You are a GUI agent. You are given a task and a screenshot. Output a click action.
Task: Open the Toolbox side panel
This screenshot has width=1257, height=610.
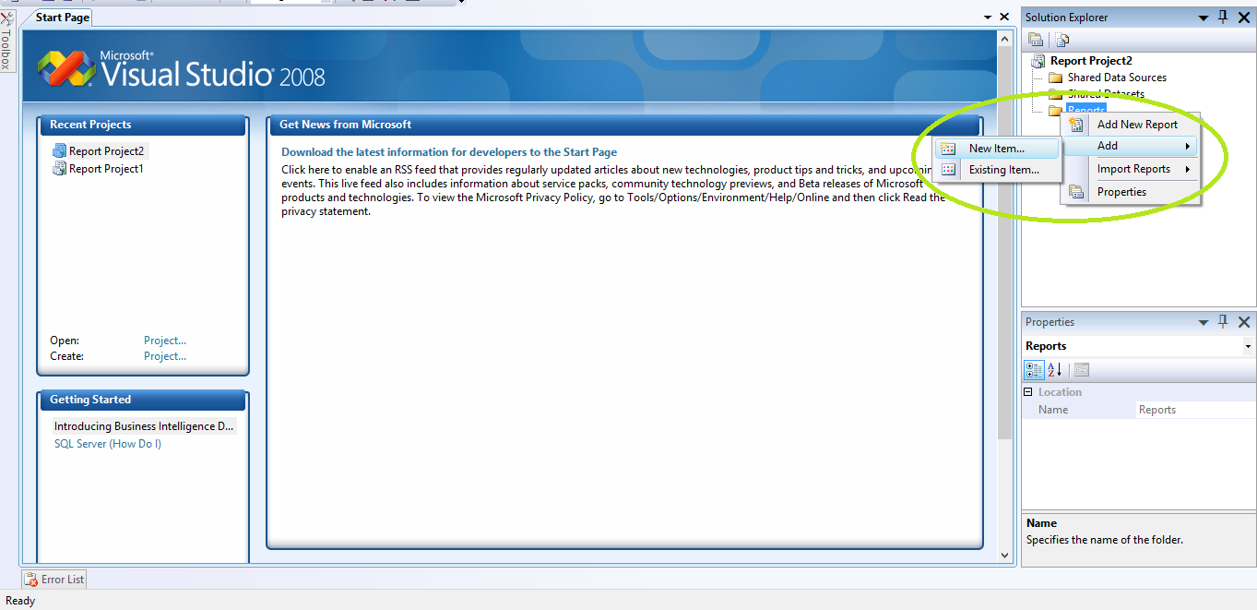point(6,41)
